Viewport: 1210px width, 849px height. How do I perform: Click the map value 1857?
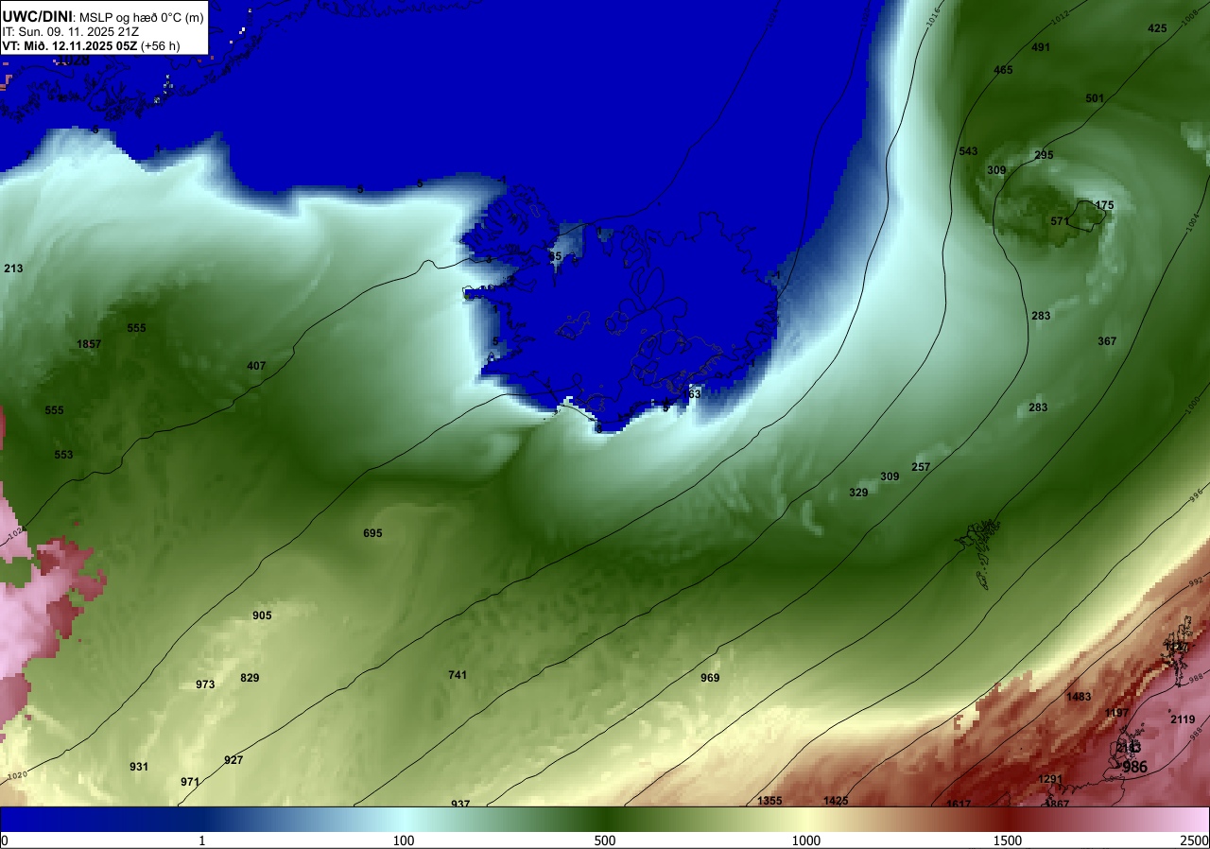[89, 344]
